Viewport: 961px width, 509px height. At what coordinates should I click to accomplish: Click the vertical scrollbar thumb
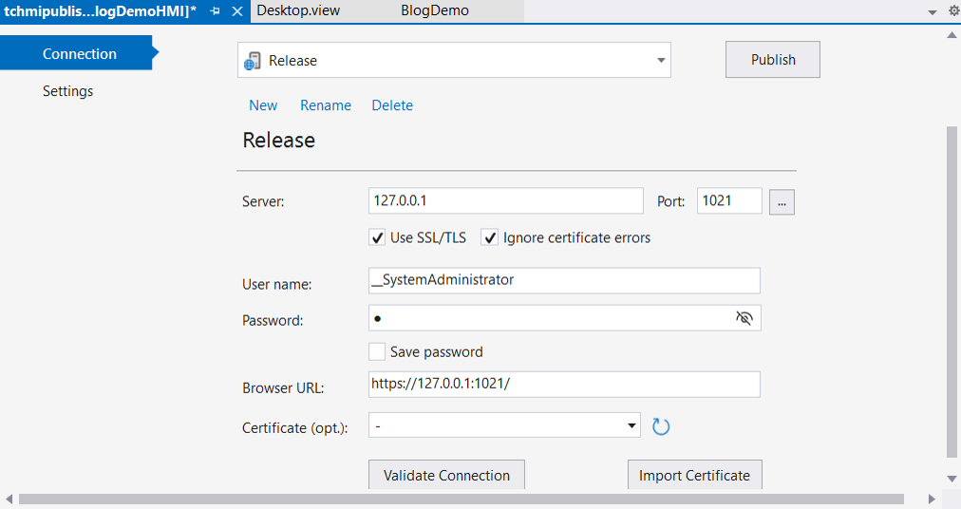click(x=952, y=292)
